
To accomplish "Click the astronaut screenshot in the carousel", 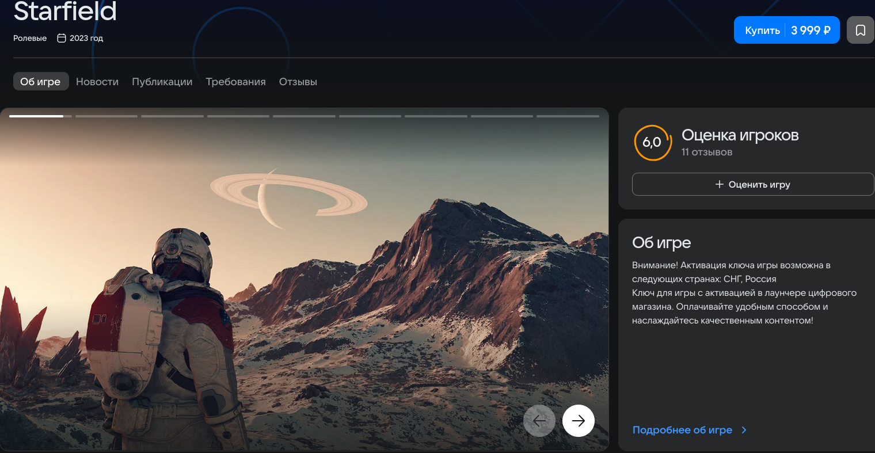I will coord(304,279).
